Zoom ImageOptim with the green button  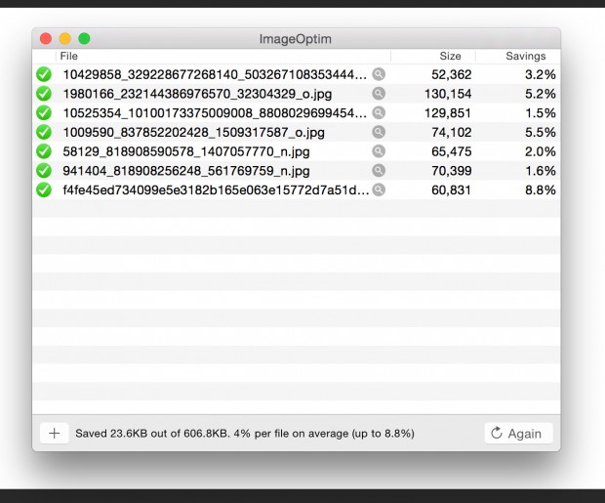coord(84,39)
